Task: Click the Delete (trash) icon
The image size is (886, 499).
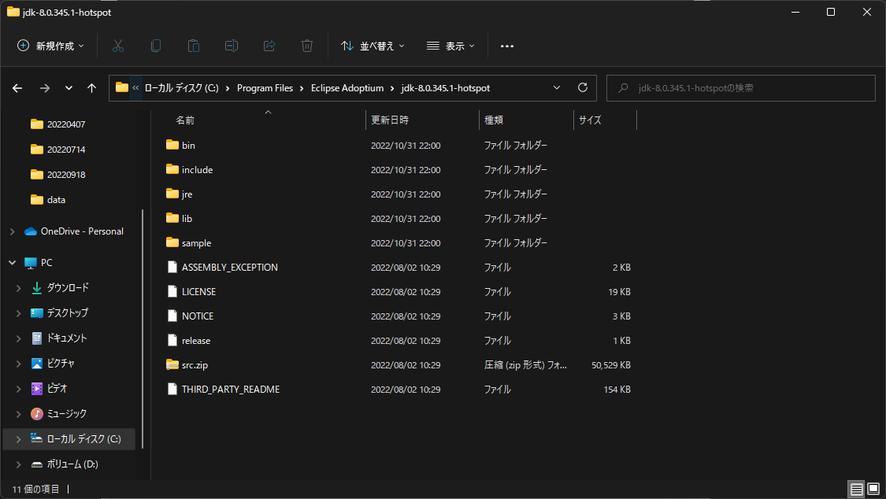Action: (306, 46)
